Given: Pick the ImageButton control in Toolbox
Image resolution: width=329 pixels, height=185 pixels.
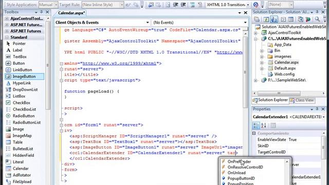Looking at the screenshot, I should click(24, 77).
